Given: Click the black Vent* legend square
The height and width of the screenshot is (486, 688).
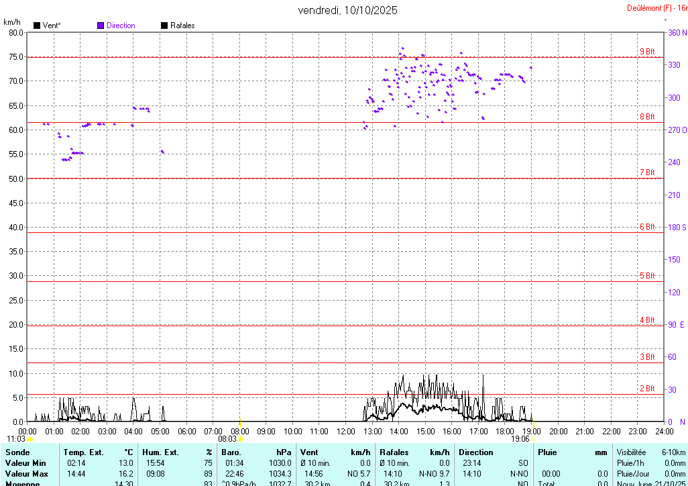Looking at the screenshot, I should (x=37, y=26).
